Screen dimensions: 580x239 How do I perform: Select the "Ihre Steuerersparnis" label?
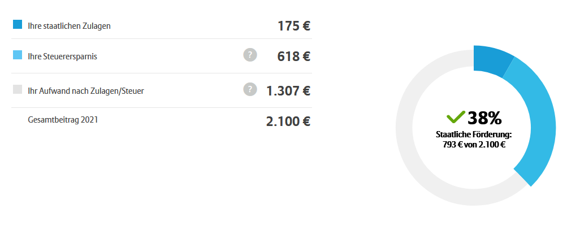[x=63, y=57]
